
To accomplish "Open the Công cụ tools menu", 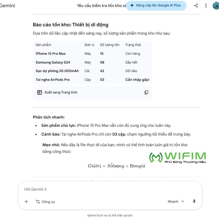I will click(45, 202).
